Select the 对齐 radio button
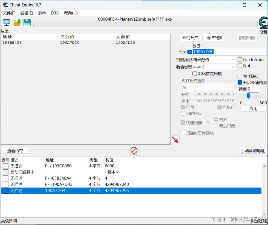 tap(216, 119)
